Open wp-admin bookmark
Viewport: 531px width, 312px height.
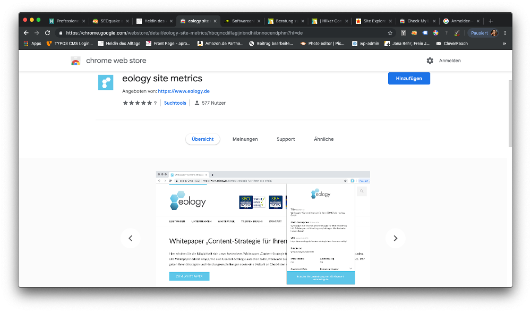tap(365, 44)
